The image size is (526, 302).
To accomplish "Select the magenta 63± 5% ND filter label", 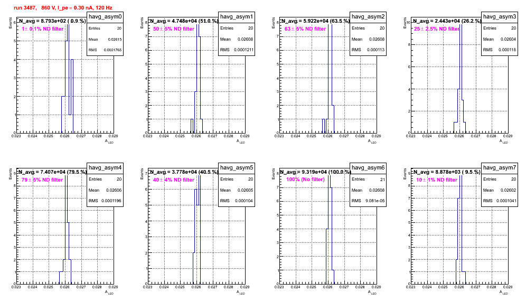I will 305,29.
